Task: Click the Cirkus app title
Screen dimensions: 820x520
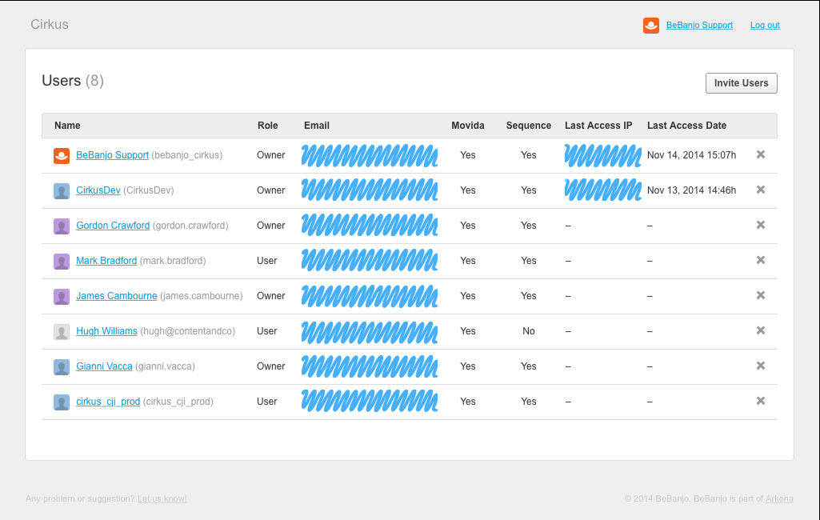Action: pyautogui.click(x=50, y=24)
